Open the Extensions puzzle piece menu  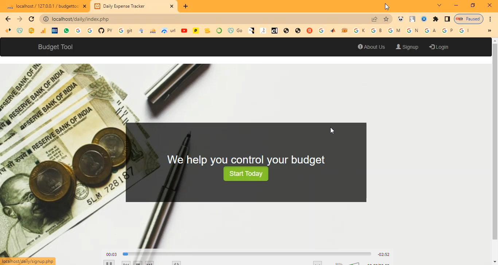pos(436,19)
